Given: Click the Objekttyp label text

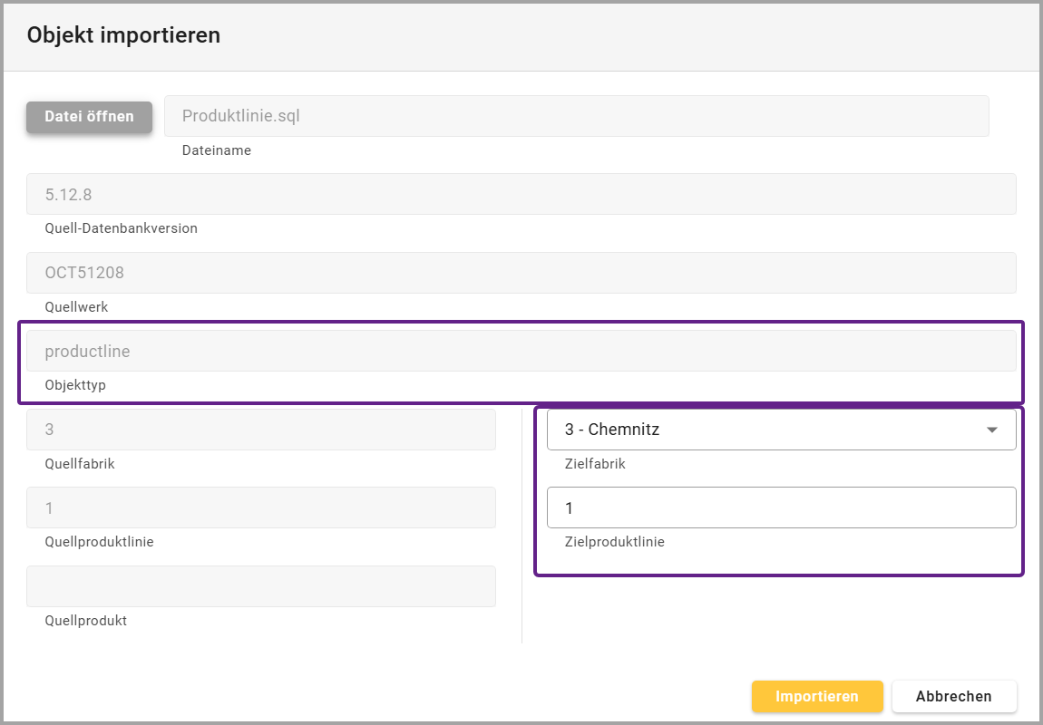Looking at the screenshot, I should [x=75, y=385].
